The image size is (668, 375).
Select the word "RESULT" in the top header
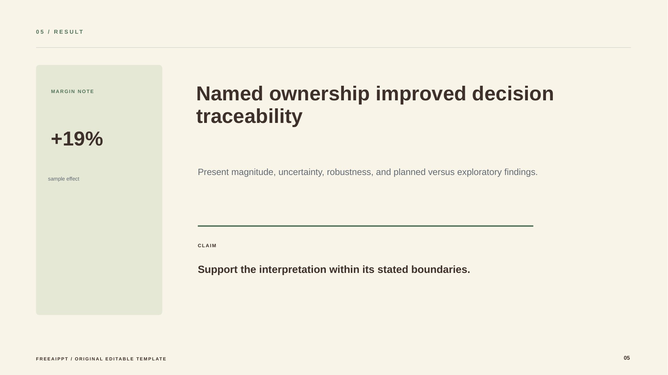click(69, 32)
